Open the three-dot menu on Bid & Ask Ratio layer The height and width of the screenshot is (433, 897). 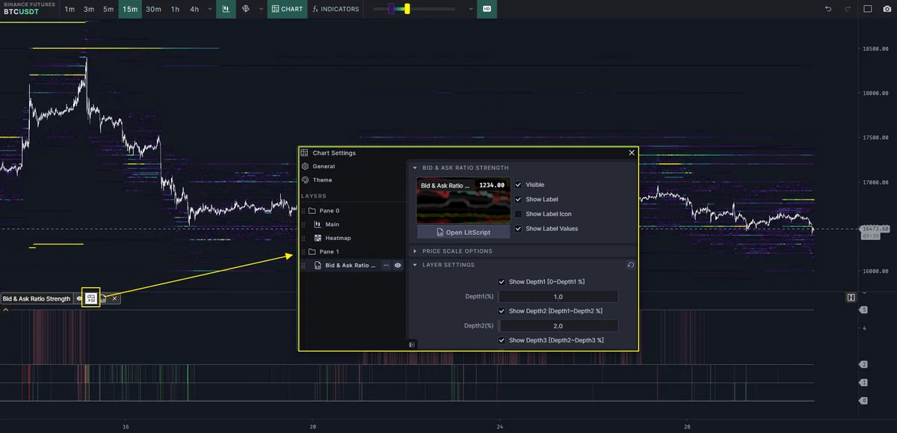click(x=386, y=265)
